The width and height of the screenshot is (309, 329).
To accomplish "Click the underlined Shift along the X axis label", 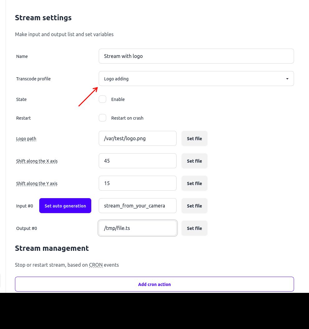I will click(37, 161).
